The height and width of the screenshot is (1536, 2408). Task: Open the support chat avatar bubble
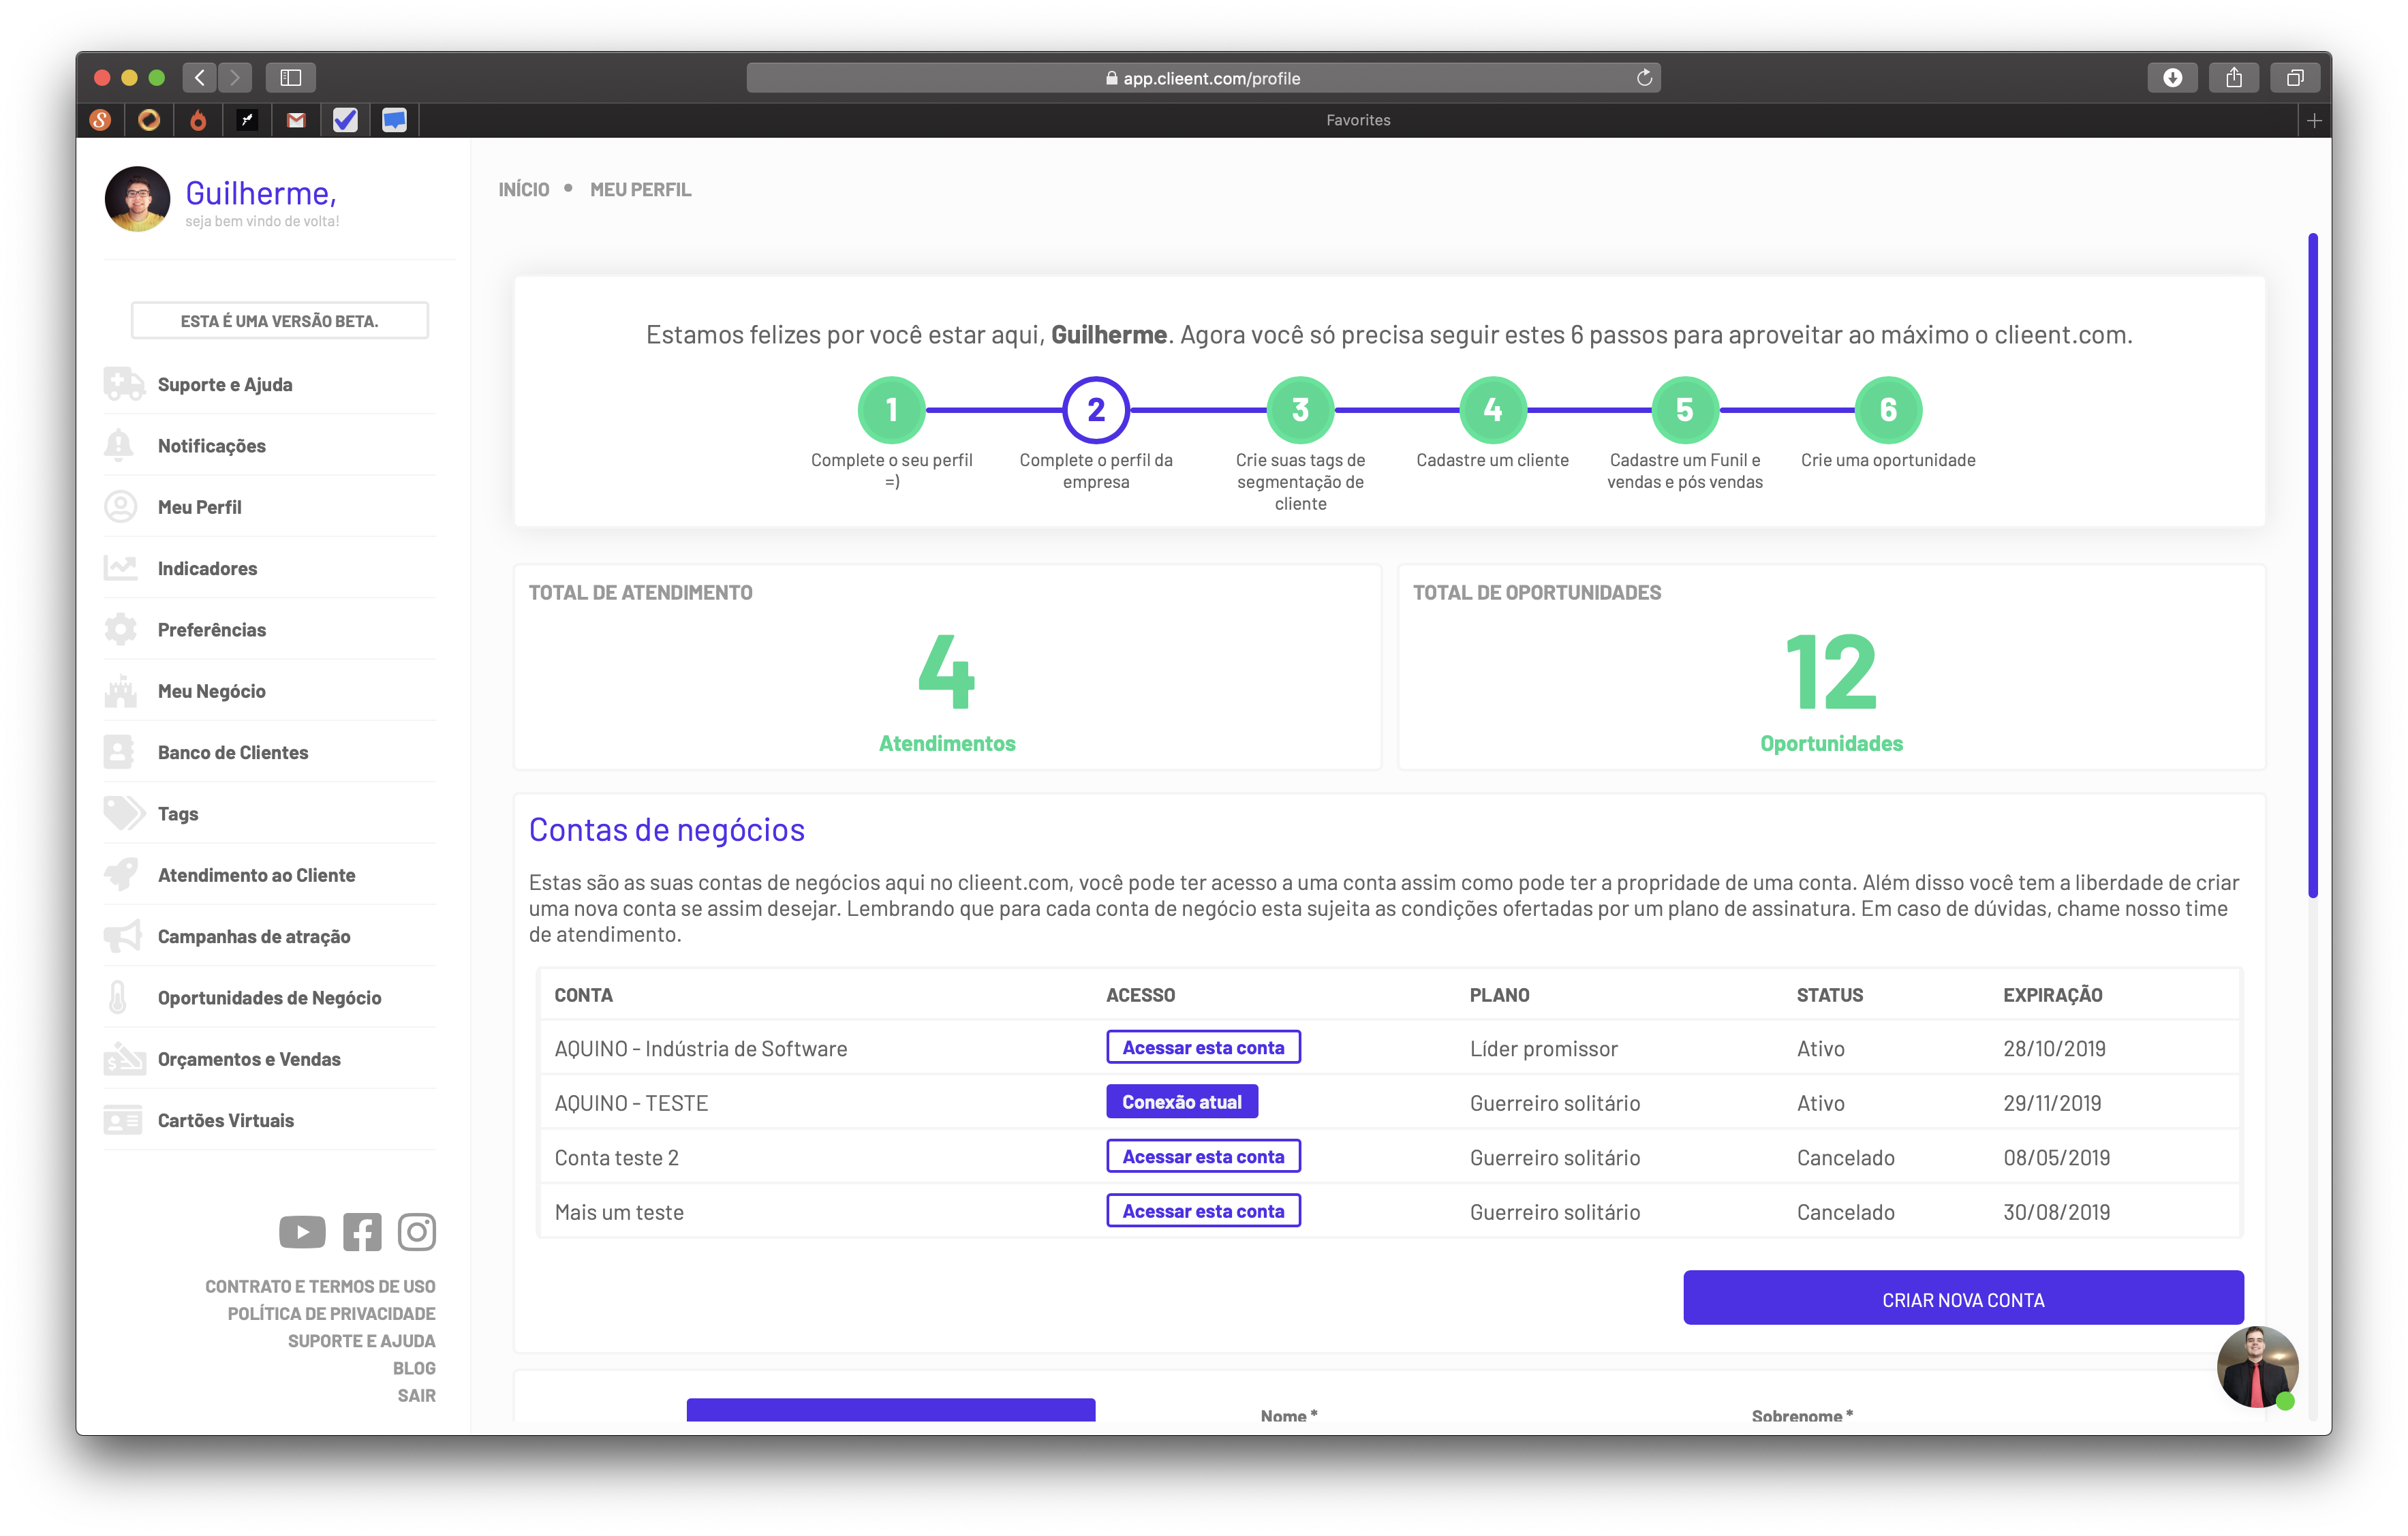(x=2257, y=1366)
